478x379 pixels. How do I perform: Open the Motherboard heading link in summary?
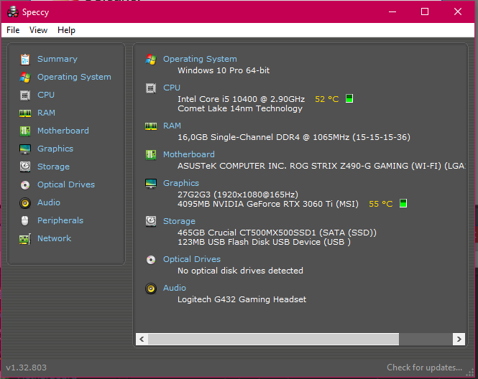[x=189, y=154]
